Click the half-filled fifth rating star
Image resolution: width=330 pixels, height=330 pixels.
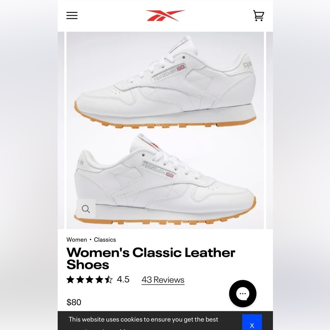click(109, 280)
